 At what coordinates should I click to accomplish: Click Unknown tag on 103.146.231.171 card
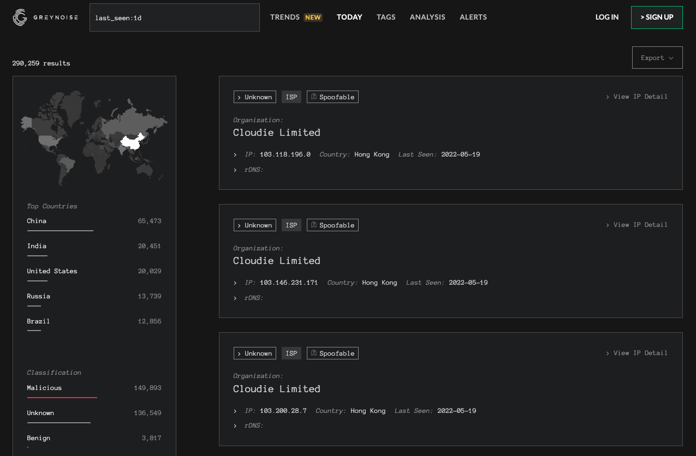255,225
